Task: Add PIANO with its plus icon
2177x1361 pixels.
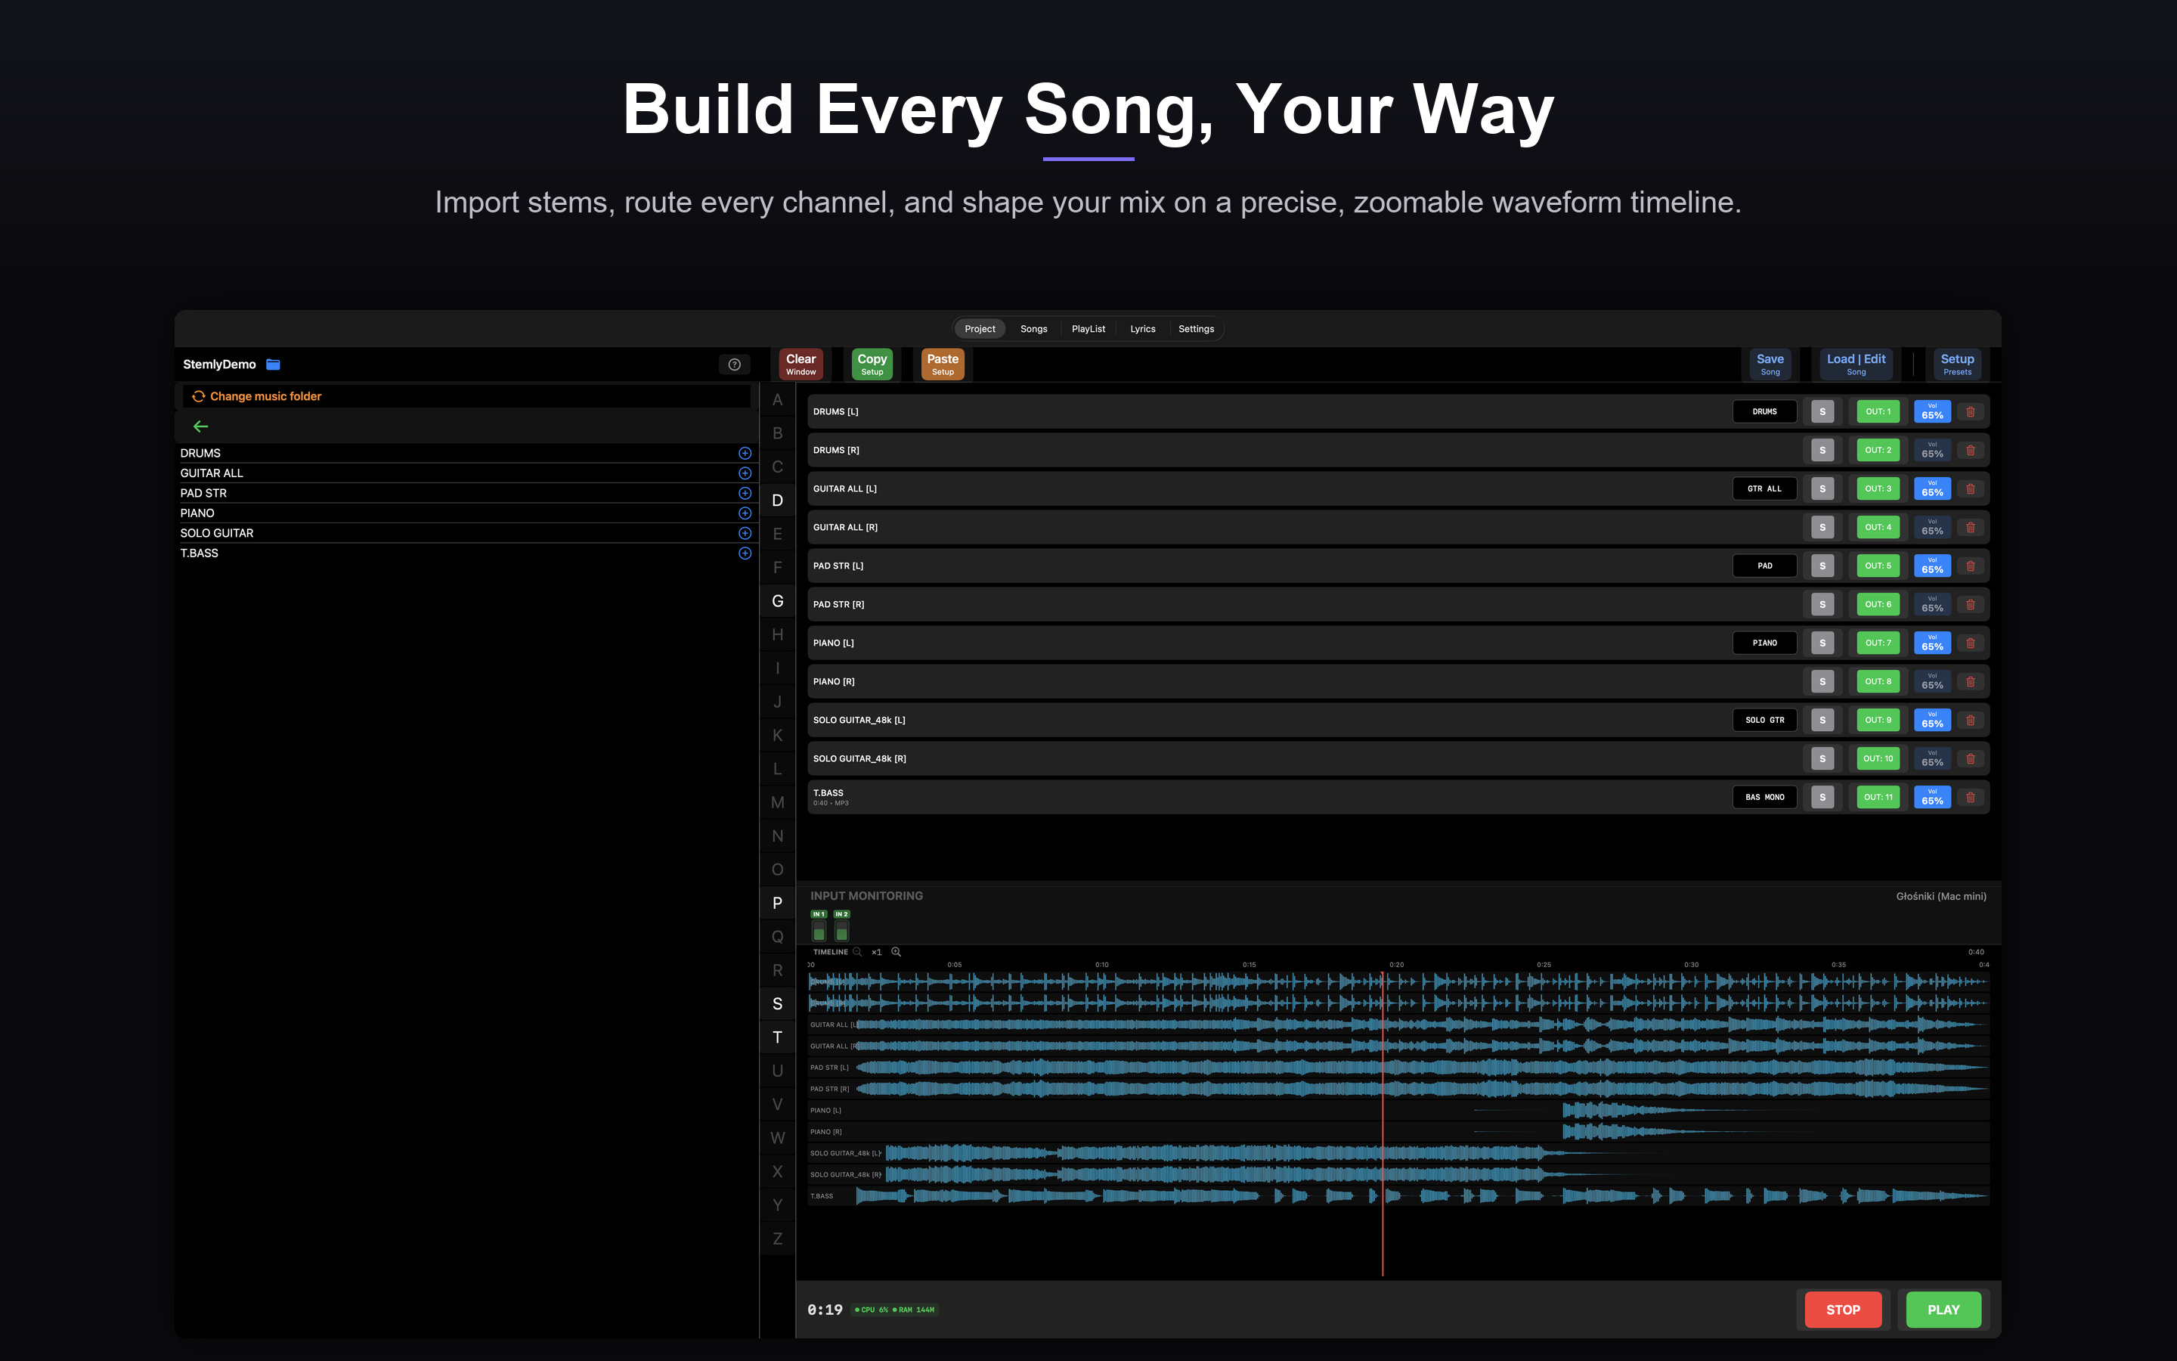Action: [745, 513]
